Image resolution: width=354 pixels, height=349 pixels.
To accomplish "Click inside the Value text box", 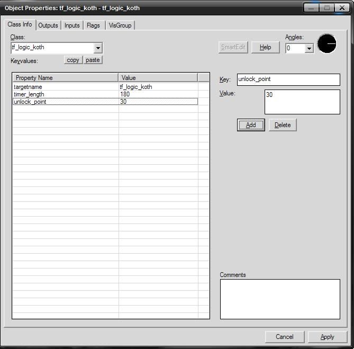I will click(302, 102).
